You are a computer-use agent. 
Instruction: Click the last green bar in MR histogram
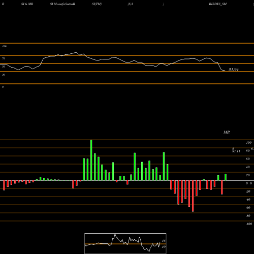tap(226, 177)
